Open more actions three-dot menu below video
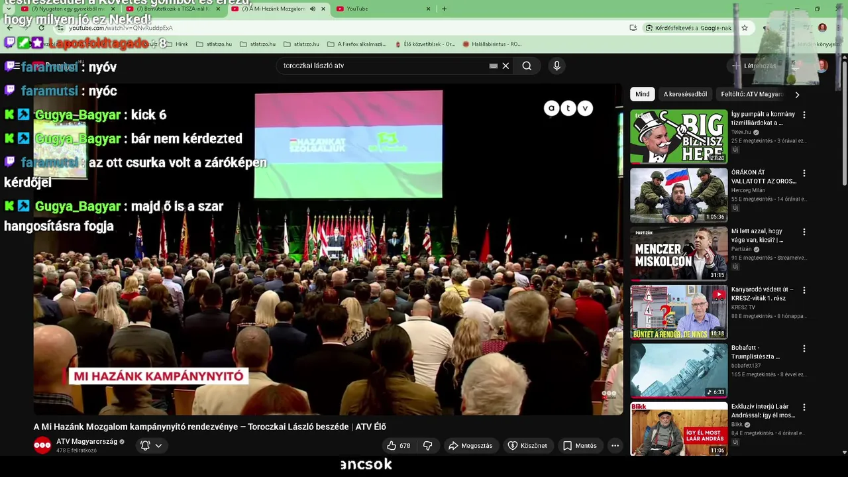Viewport: 848px width, 477px height. [615, 446]
